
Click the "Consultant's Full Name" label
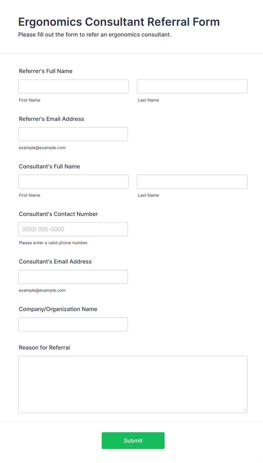click(x=49, y=166)
